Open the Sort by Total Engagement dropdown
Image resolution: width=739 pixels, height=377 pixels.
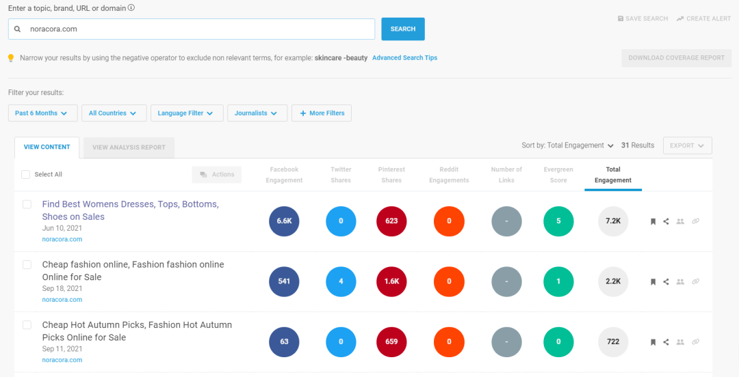point(567,145)
